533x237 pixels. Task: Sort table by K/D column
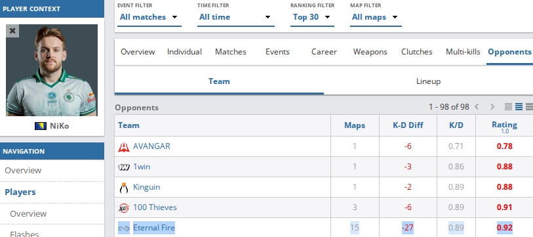coord(456,125)
